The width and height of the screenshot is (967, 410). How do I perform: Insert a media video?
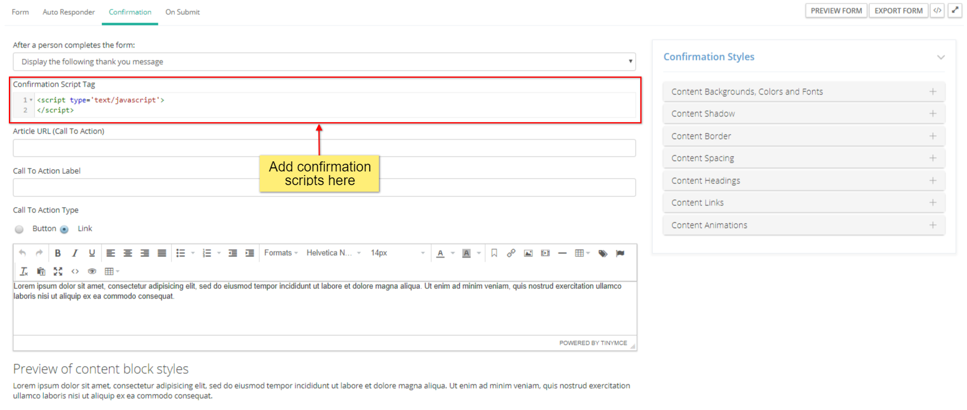click(545, 253)
